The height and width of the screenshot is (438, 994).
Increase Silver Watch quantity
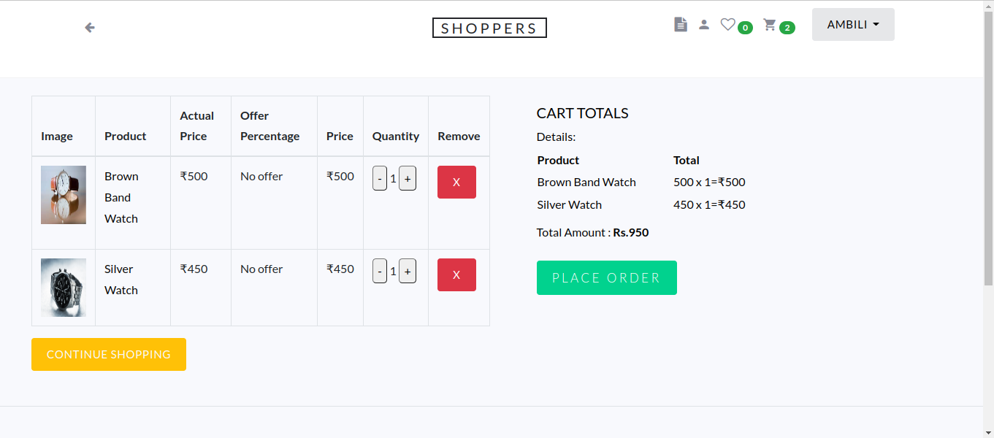[x=407, y=271]
